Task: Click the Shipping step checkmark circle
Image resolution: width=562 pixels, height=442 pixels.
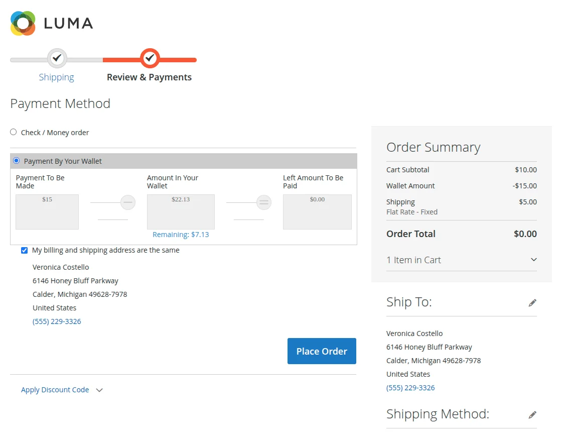Action: pyautogui.click(x=57, y=58)
